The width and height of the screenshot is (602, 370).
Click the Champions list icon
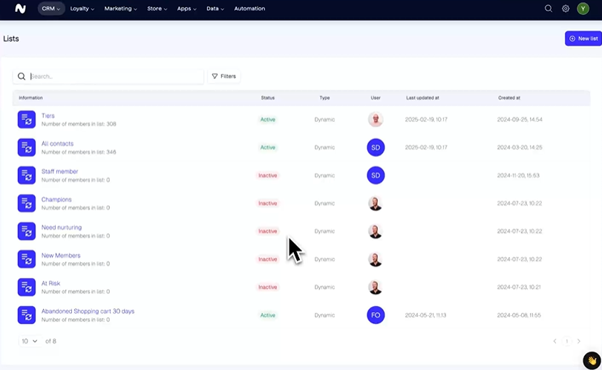click(27, 204)
